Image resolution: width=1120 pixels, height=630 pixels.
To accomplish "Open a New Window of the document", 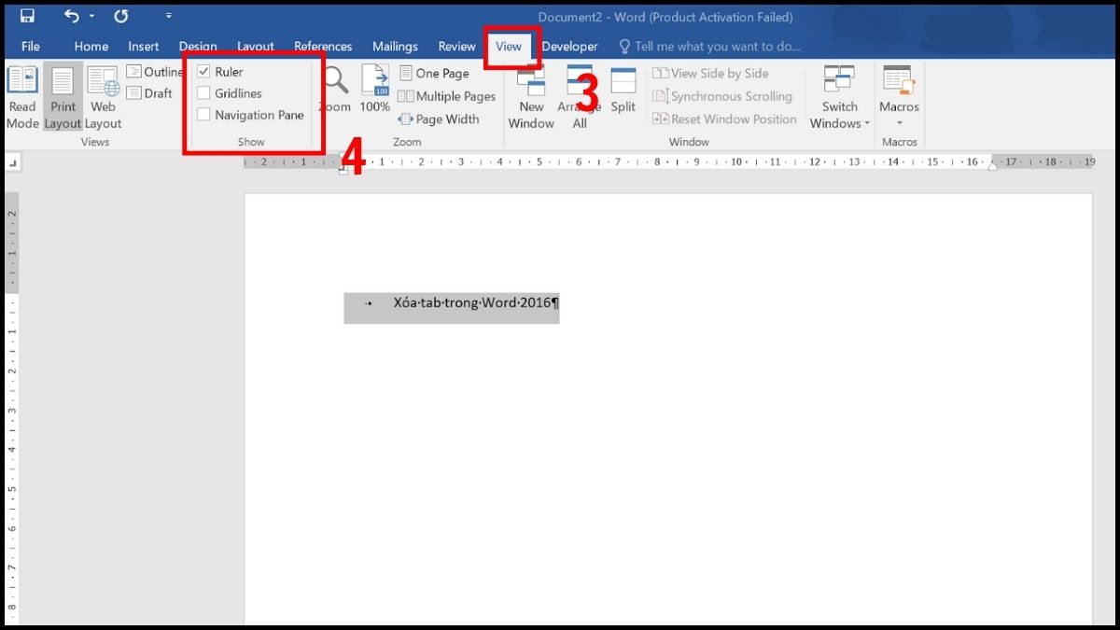I will click(x=530, y=97).
